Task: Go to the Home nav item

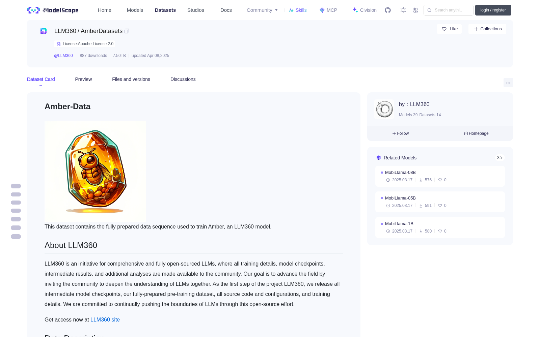Action: pos(105,10)
